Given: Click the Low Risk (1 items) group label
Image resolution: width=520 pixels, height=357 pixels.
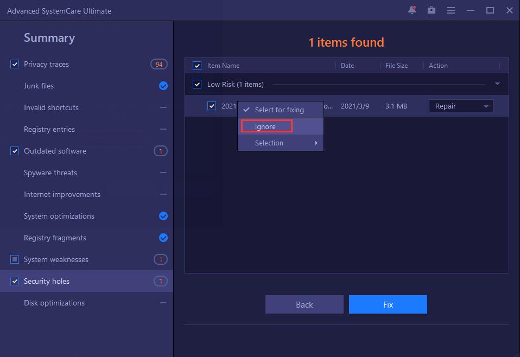Looking at the screenshot, I should [236, 85].
